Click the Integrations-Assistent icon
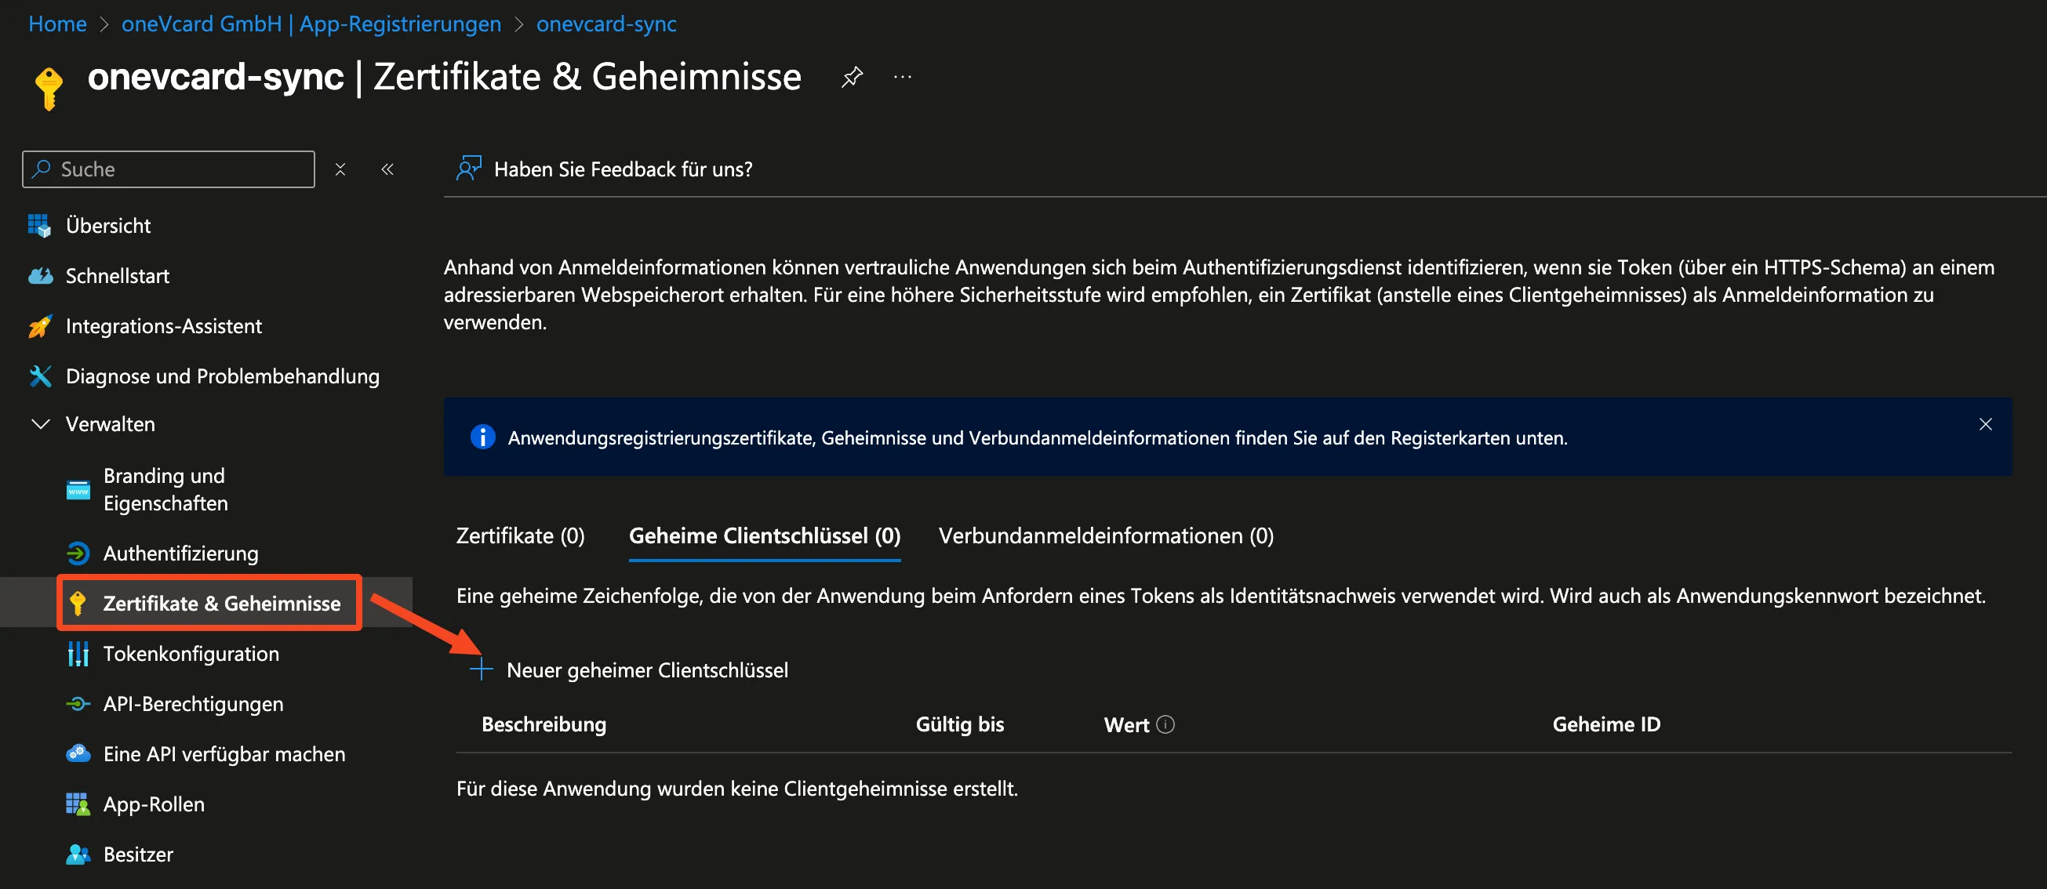 [39, 325]
